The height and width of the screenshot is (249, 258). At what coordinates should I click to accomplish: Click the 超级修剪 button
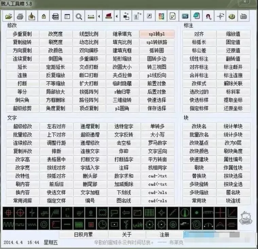click(22, 108)
